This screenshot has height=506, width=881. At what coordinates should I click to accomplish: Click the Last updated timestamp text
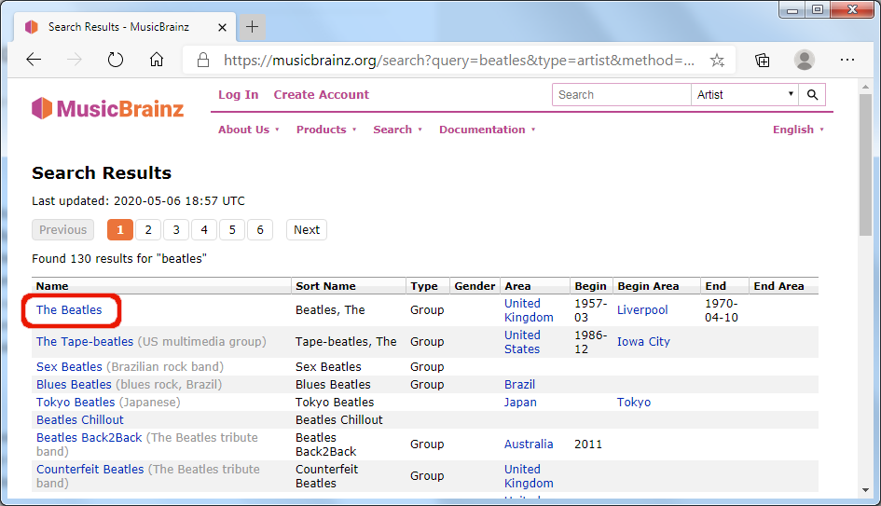[138, 201]
